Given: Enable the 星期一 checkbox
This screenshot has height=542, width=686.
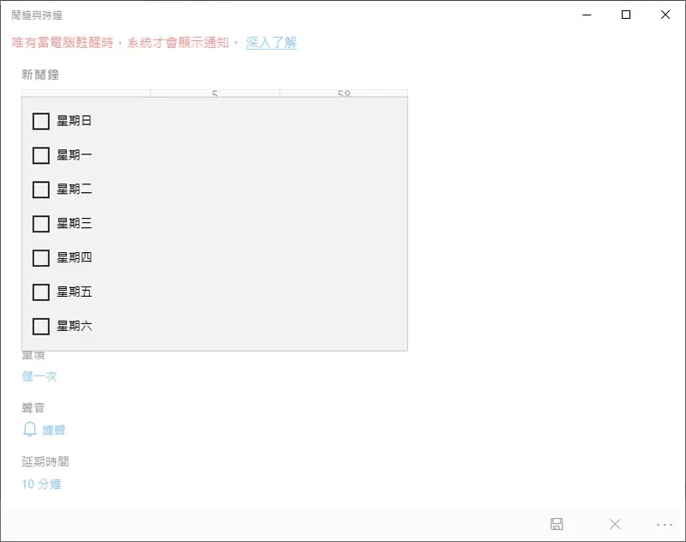Looking at the screenshot, I should coord(41,155).
